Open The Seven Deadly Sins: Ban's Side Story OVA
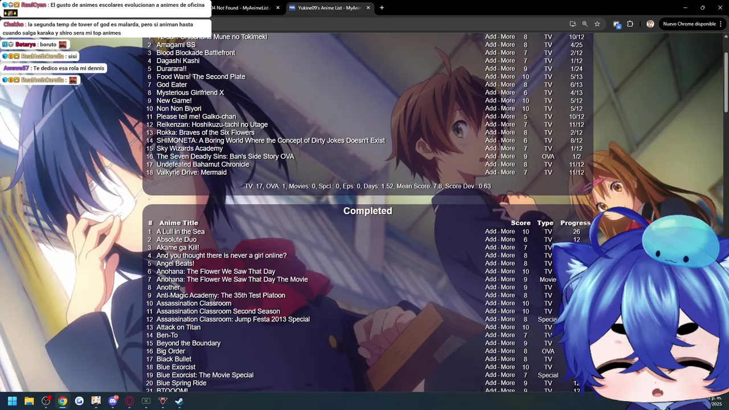729x410 pixels. click(226, 157)
